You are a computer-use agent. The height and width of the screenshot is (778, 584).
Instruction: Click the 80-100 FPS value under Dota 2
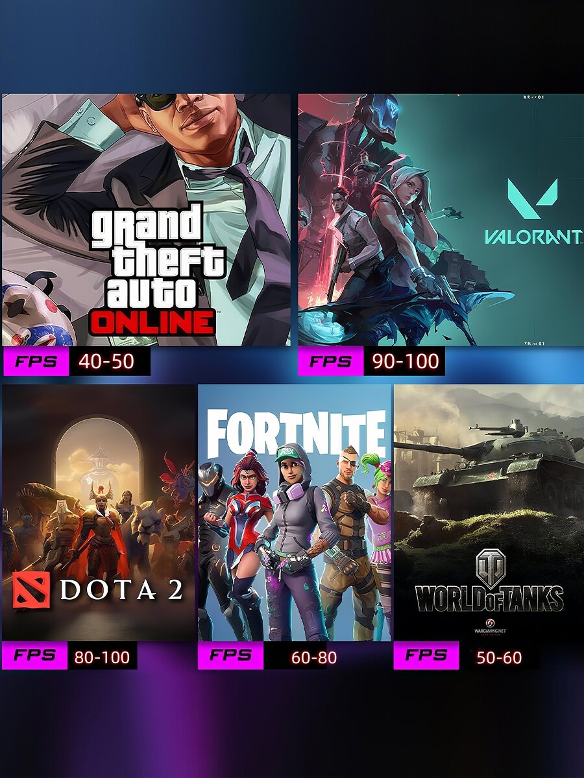pos(102,655)
